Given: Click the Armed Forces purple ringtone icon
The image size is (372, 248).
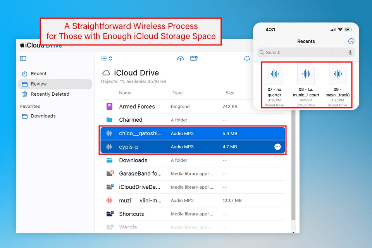Looking at the screenshot, I should click(109, 107).
